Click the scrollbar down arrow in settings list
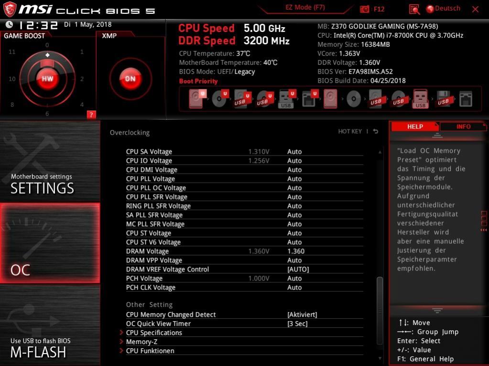This screenshot has width=489, height=366. pyautogui.click(x=380, y=358)
